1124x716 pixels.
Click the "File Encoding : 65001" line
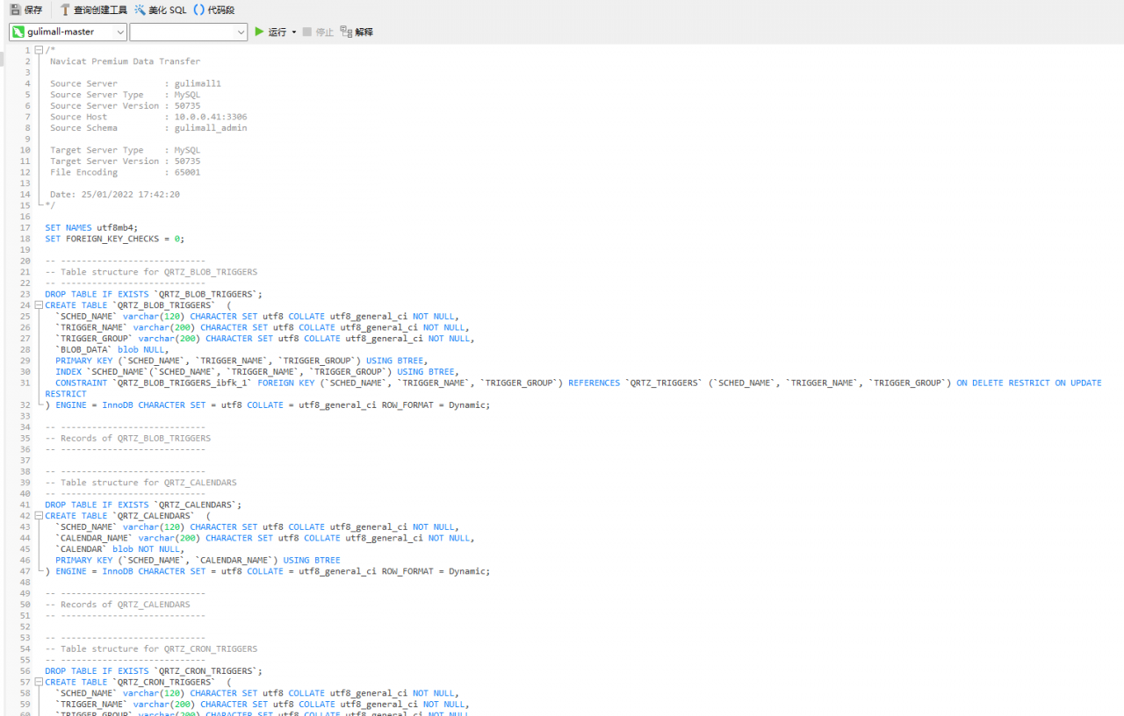click(125, 172)
